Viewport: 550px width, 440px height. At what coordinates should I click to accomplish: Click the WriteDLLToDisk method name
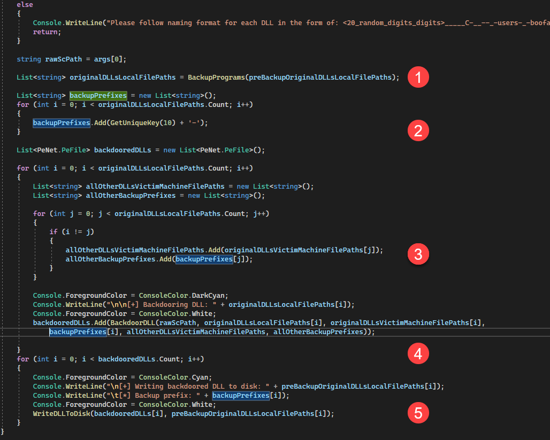tap(61, 413)
